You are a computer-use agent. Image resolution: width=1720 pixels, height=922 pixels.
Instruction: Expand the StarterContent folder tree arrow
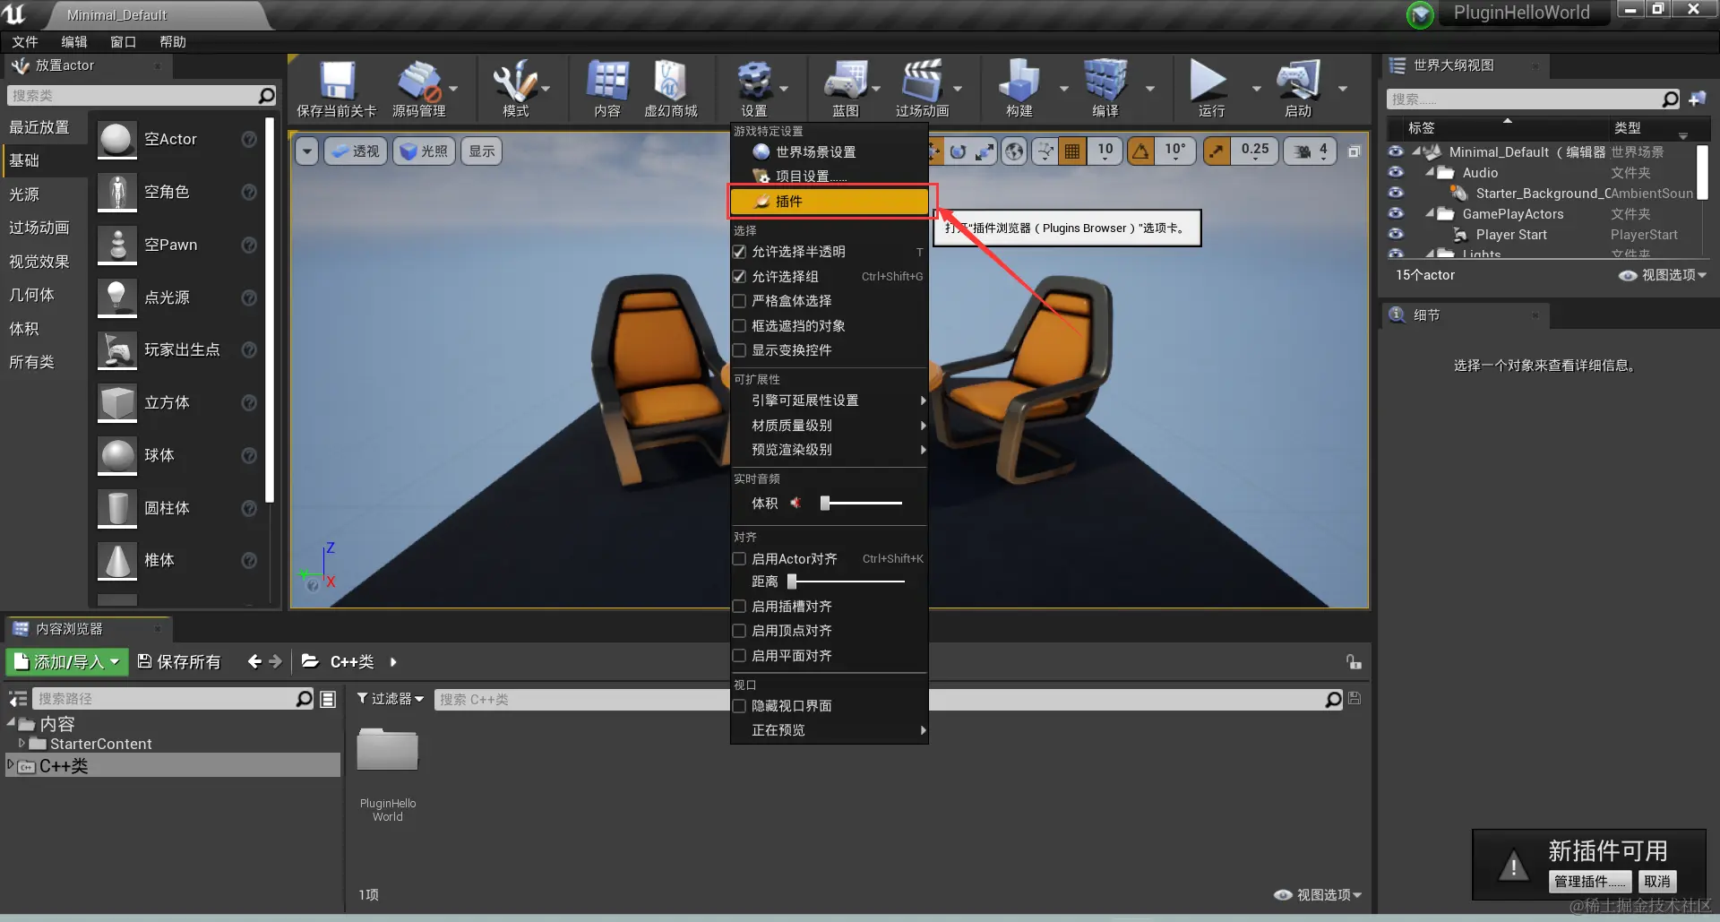click(21, 743)
